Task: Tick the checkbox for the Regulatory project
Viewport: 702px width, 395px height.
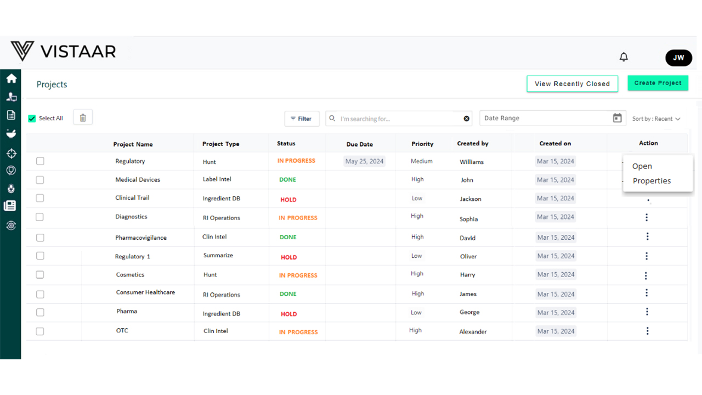Action: [x=40, y=161]
